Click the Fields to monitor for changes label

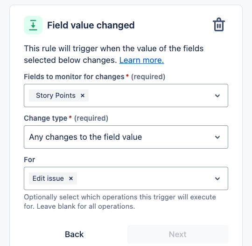74,77
